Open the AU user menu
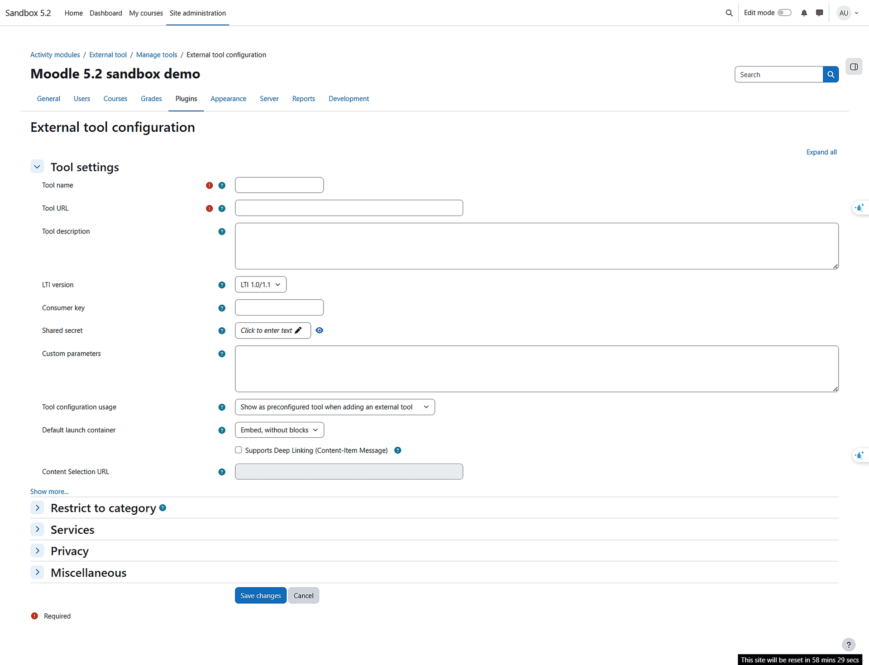Image resolution: width=869 pixels, height=665 pixels. click(x=847, y=13)
